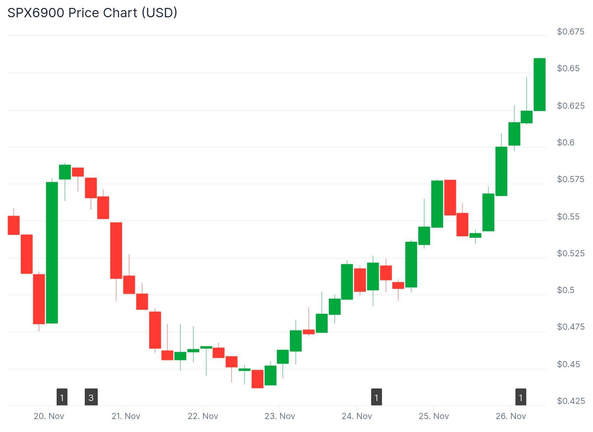Select the first red candle at left edge
593x432 pixels.
coord(14,225)
